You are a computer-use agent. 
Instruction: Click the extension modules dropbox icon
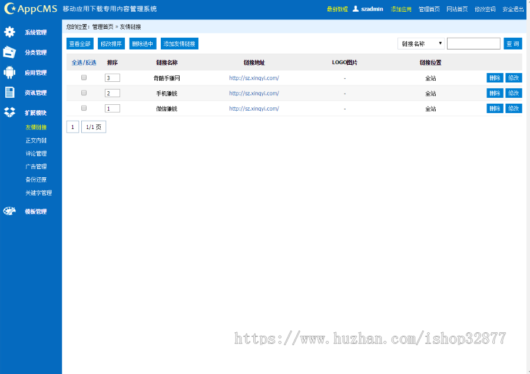(x=9, y=112)
